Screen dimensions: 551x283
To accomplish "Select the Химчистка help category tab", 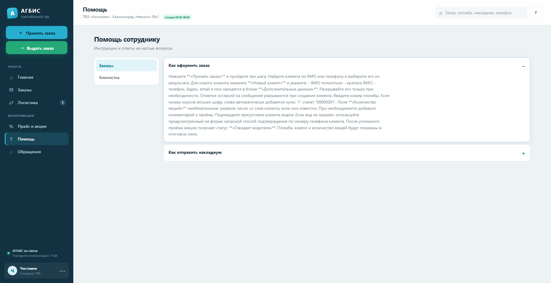I will coord(127,77).
